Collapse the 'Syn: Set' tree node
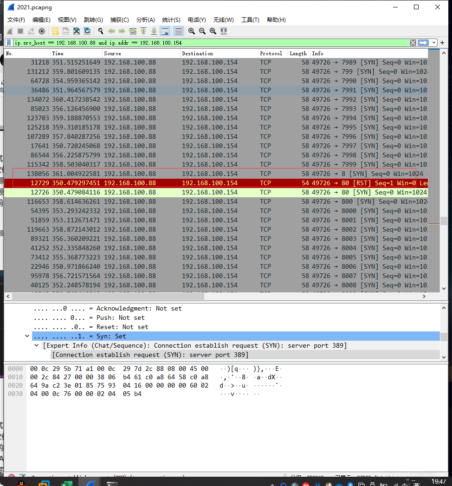 [x=27, y=336]
